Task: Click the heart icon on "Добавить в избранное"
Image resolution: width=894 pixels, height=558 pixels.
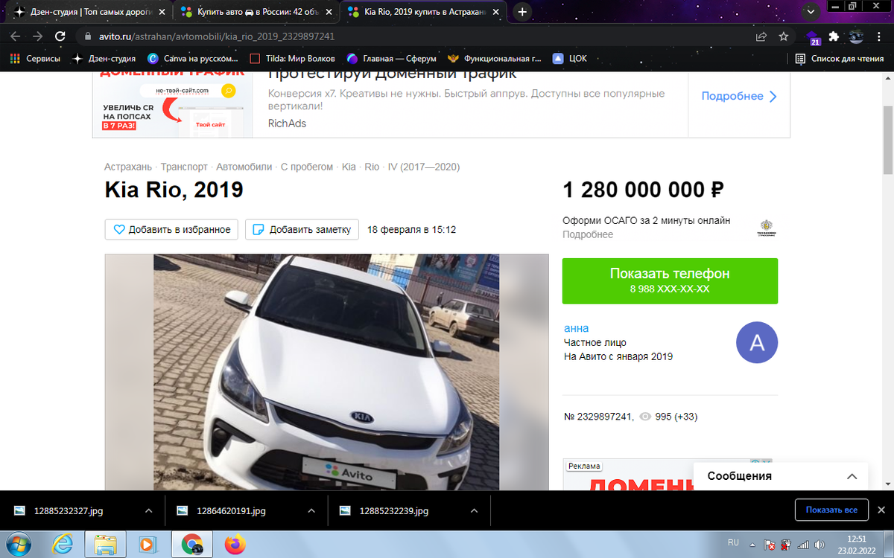Action: point(119,230)
